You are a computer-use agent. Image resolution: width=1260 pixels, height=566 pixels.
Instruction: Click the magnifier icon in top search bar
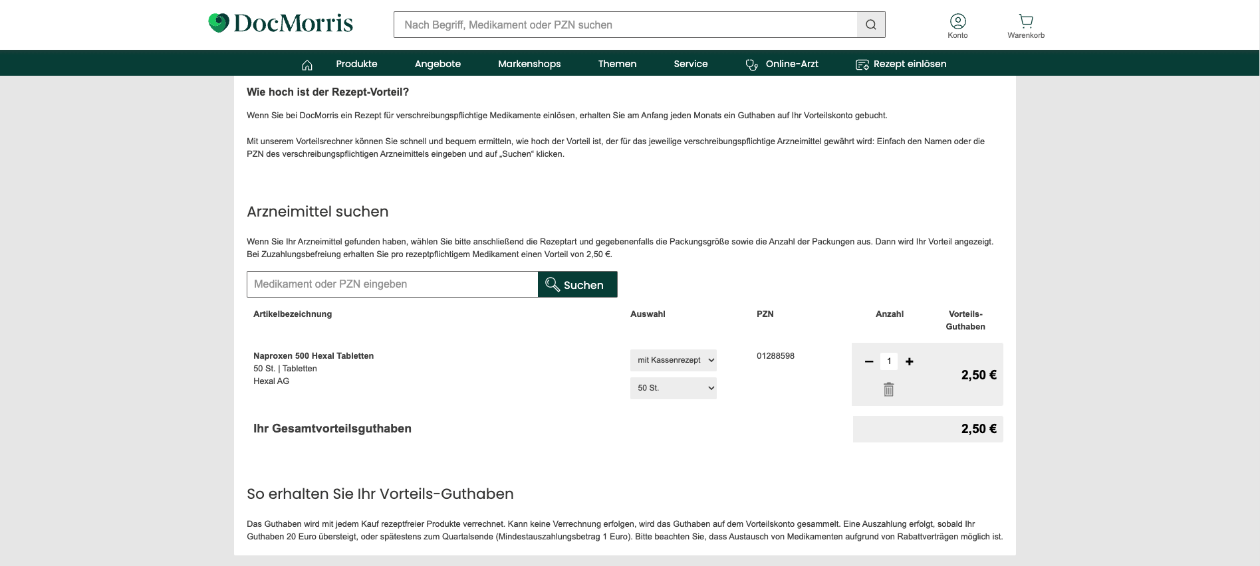pos(870,25)
